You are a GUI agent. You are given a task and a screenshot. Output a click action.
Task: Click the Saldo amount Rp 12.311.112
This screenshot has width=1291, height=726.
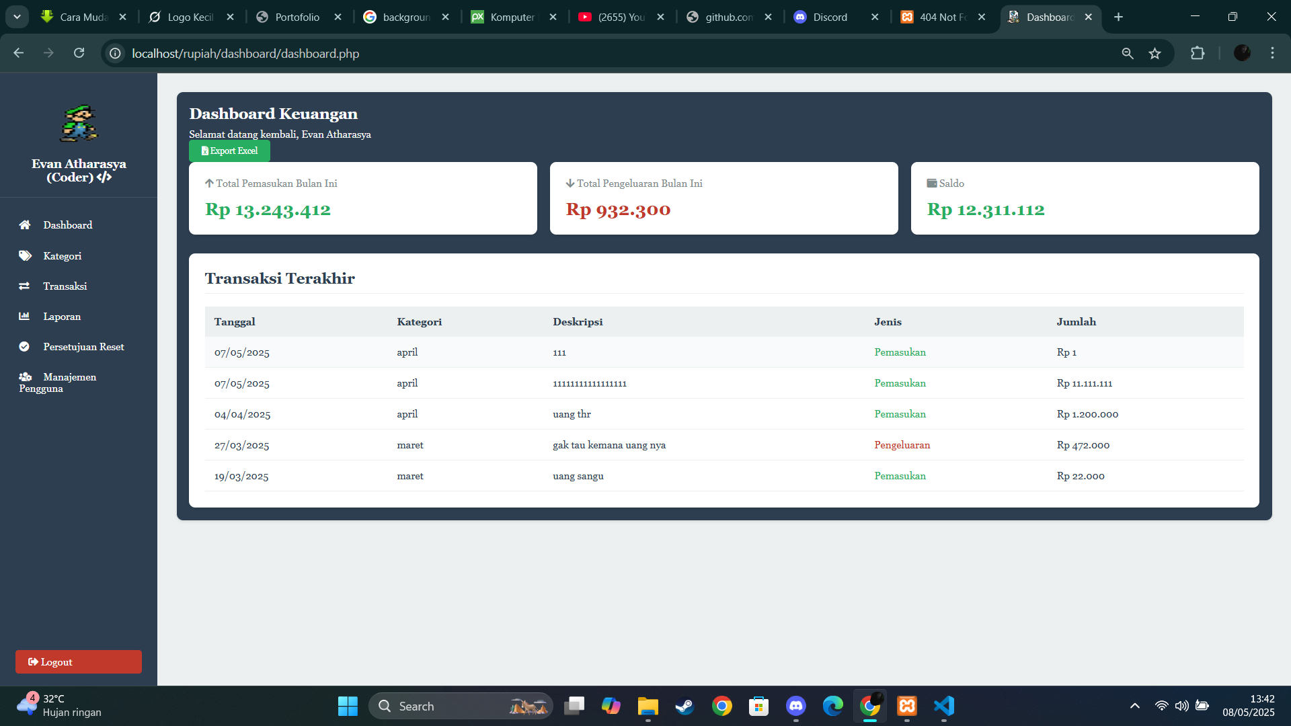pos(986,210)
